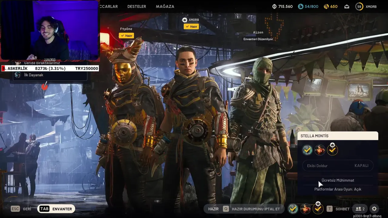Click the blue token icon beside 54/800
Viewport: 388px width, 218px height.
[x=301, y=6]
